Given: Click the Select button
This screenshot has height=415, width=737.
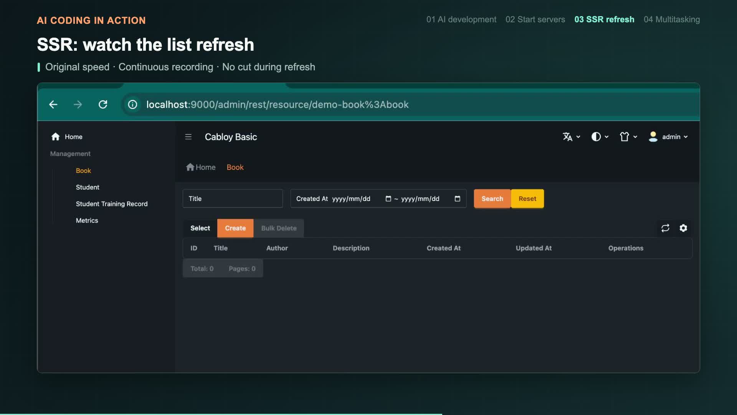Looking at the screenshot, I should point(200,228).
